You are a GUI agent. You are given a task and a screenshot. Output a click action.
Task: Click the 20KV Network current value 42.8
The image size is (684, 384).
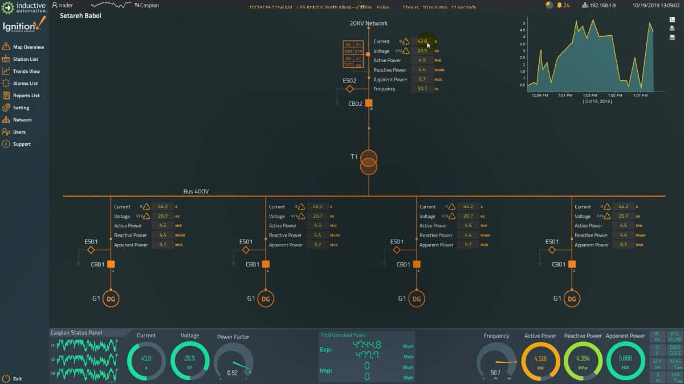[x=422, y=42]
